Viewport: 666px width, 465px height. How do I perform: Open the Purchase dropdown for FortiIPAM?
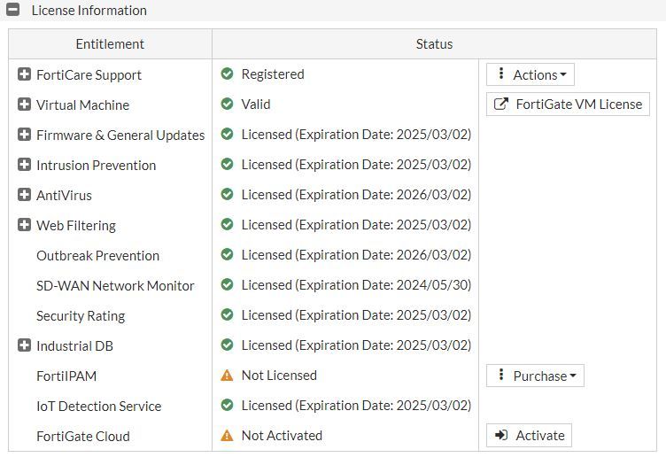pyautogui.click(x=535, y=376)
